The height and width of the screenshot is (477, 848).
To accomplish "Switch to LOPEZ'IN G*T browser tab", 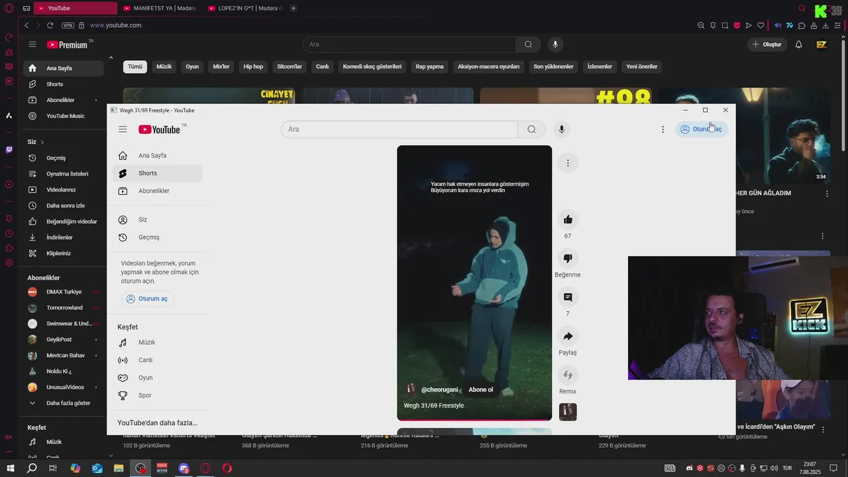I will coord(245,8).
